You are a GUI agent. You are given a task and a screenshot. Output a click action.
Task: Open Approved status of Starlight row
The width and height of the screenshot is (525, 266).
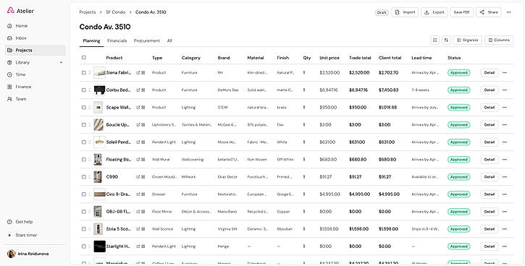[x=458, y=246]
